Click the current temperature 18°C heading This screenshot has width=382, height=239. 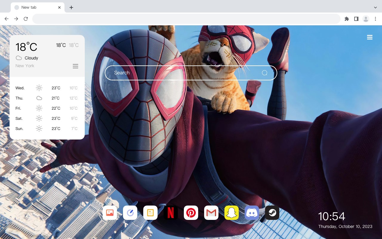26,47
